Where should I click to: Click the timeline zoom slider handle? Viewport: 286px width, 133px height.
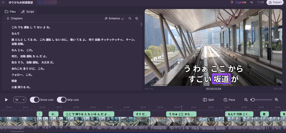coord(252,100)
